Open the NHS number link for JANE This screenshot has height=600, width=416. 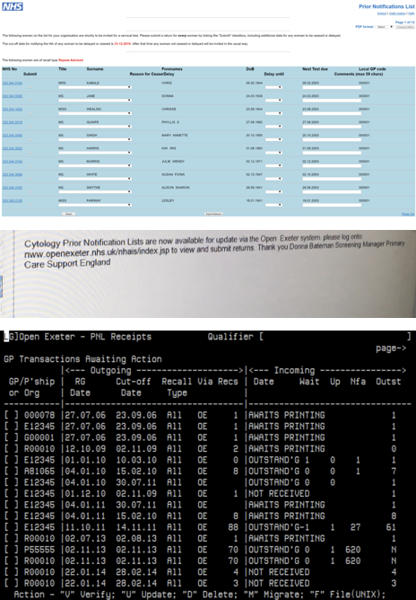(x=13, y=96)
